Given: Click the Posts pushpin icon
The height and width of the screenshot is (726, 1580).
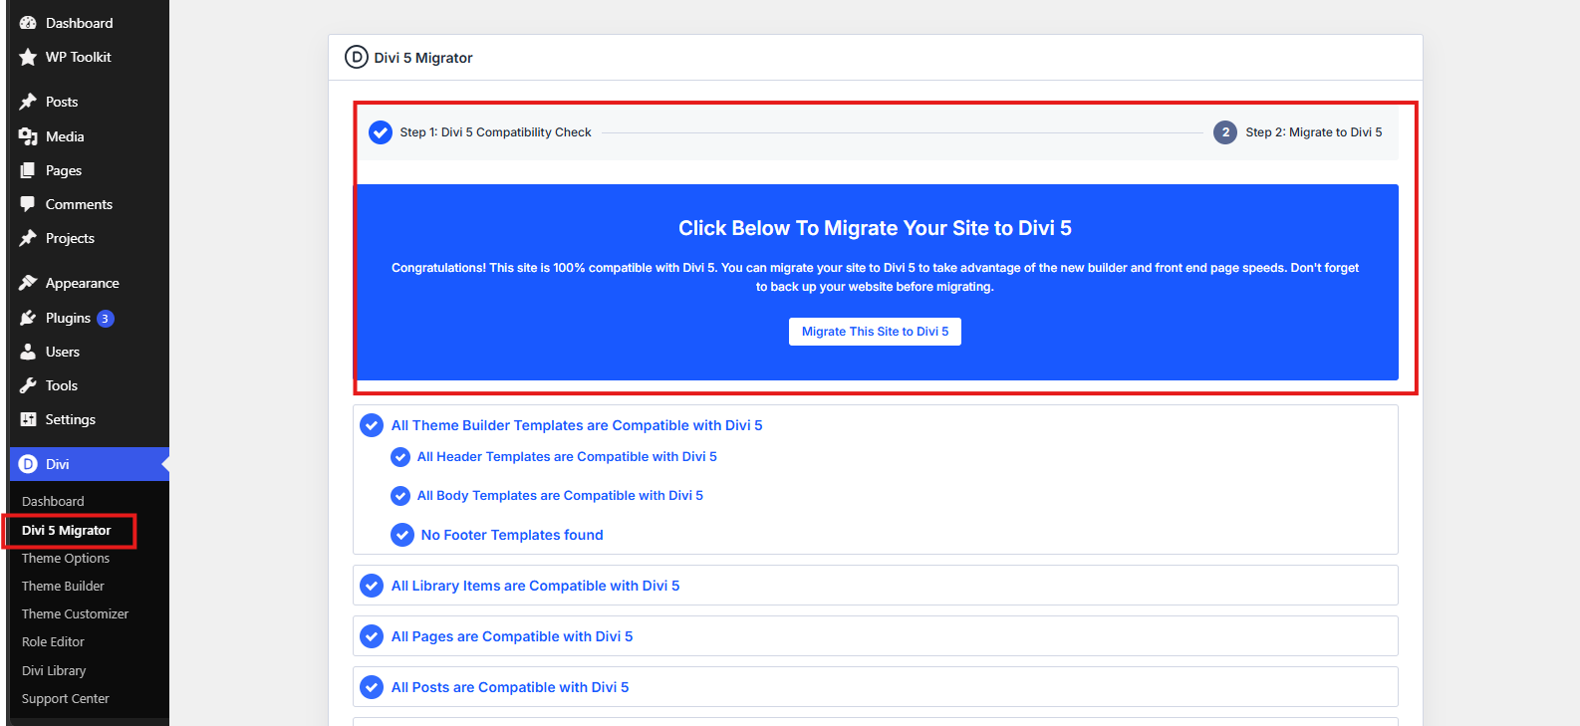Looking at the screenshot, I should (x=28, y=102).
